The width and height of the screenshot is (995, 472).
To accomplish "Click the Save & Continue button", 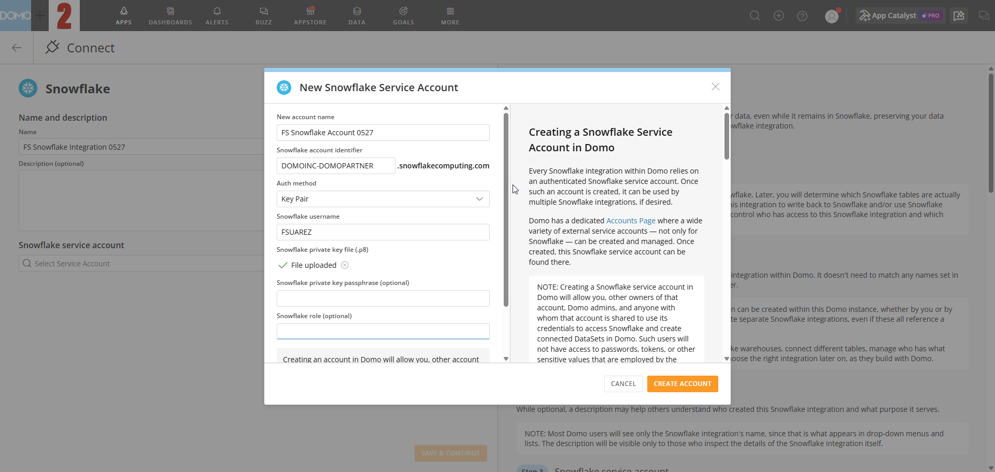I will pos(451,453).
